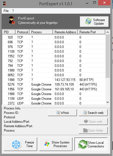113x156 pixels.
Task: Select Google Chrome in the PID 5276 row
Action: pyautogui.click(x=41, y=85)
